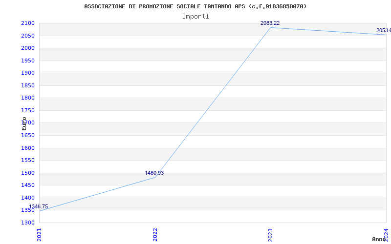Screen dimensions: 391x244
Task: Click the 2050 y-axis tick label
Action: (28, 36)
